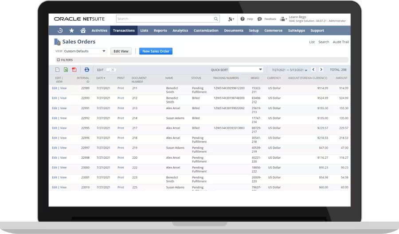
Task: Click View for internal ID 23000
Action: tap(63, 168)
